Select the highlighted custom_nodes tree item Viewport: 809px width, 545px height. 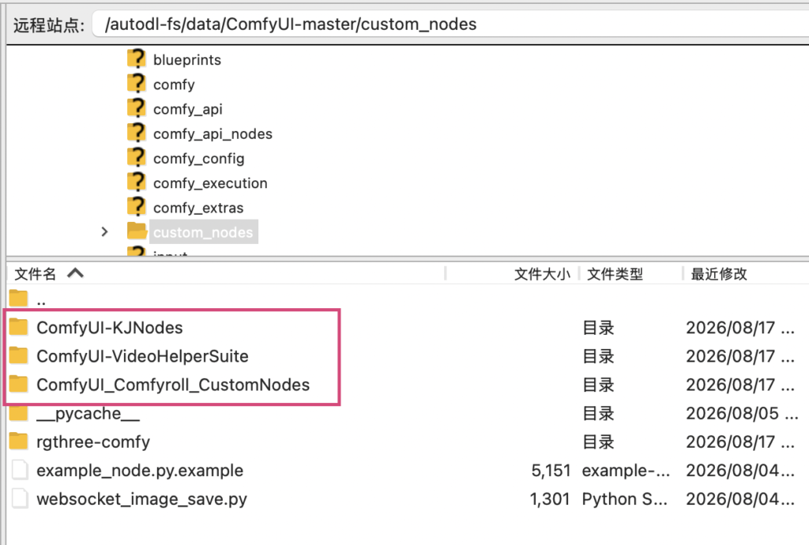(203, 232)
